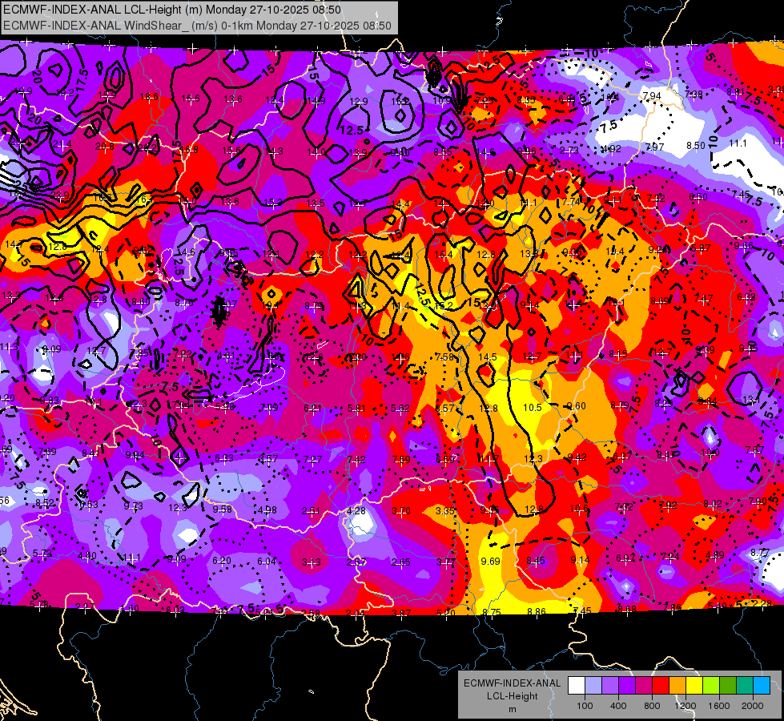This screenshot has width=784, height=721.
Task: Click the map value 8.86
Action: [537, 611]
